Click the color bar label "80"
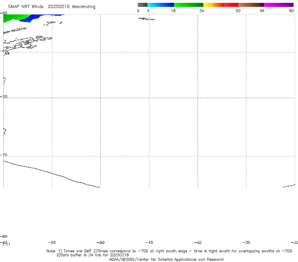The width and height of the screenshot is (298, 262). [x=292, y=10]
